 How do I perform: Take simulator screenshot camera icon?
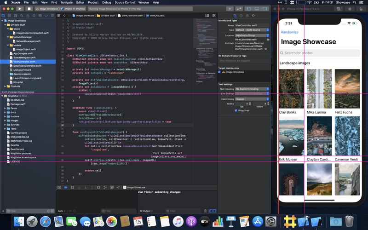[x=339, y=9]
